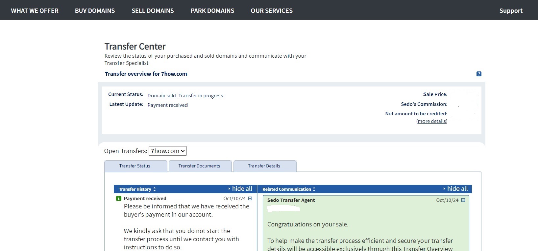Click the Oct/10/24 date on Payment received entry

(234, 199)
